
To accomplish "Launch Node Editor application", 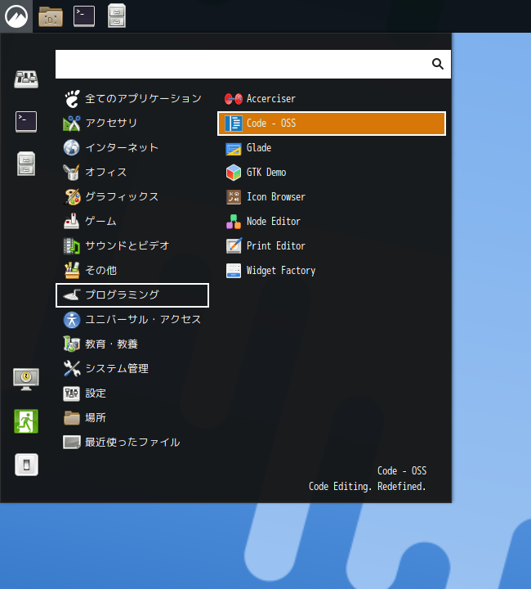I will point(332,222).
